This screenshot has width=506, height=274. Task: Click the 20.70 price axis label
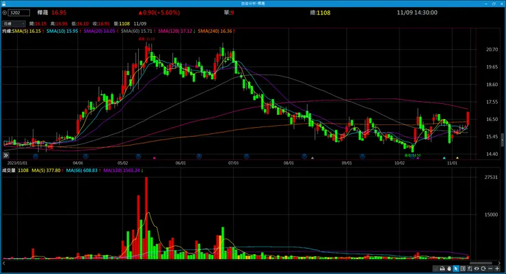(x=492, y=50)
